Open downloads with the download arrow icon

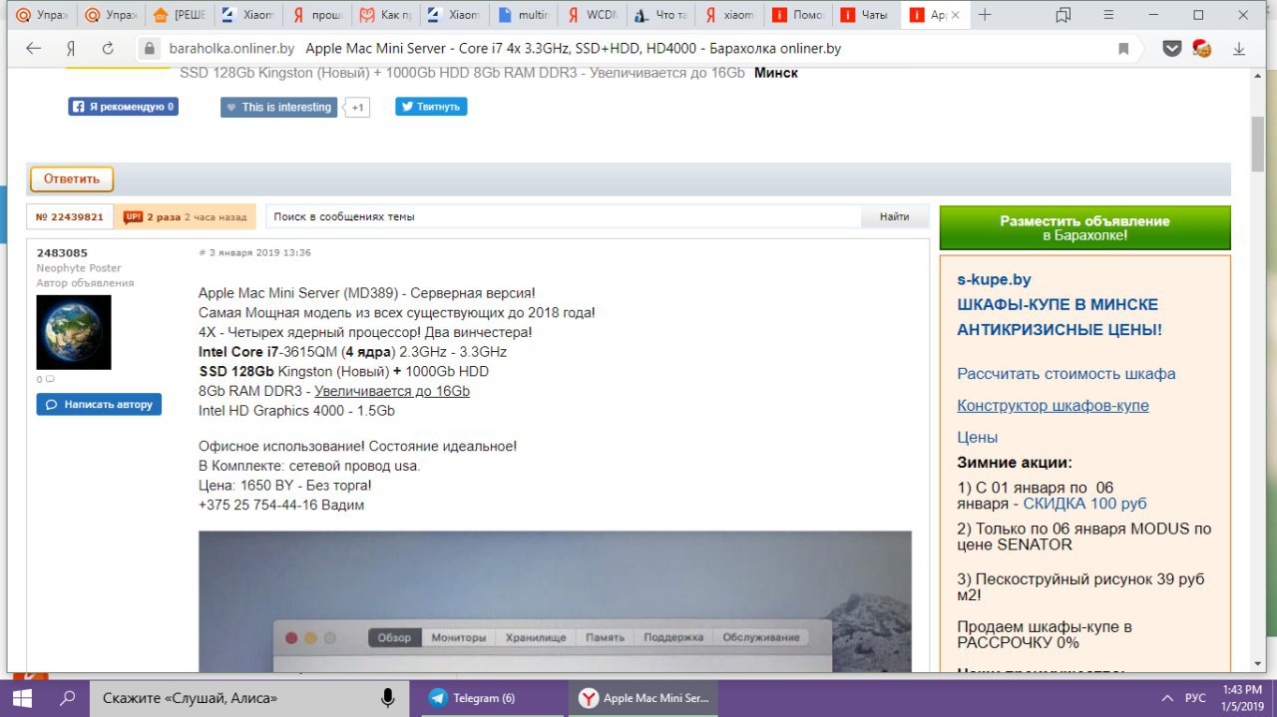click(x=1240, y=48)
